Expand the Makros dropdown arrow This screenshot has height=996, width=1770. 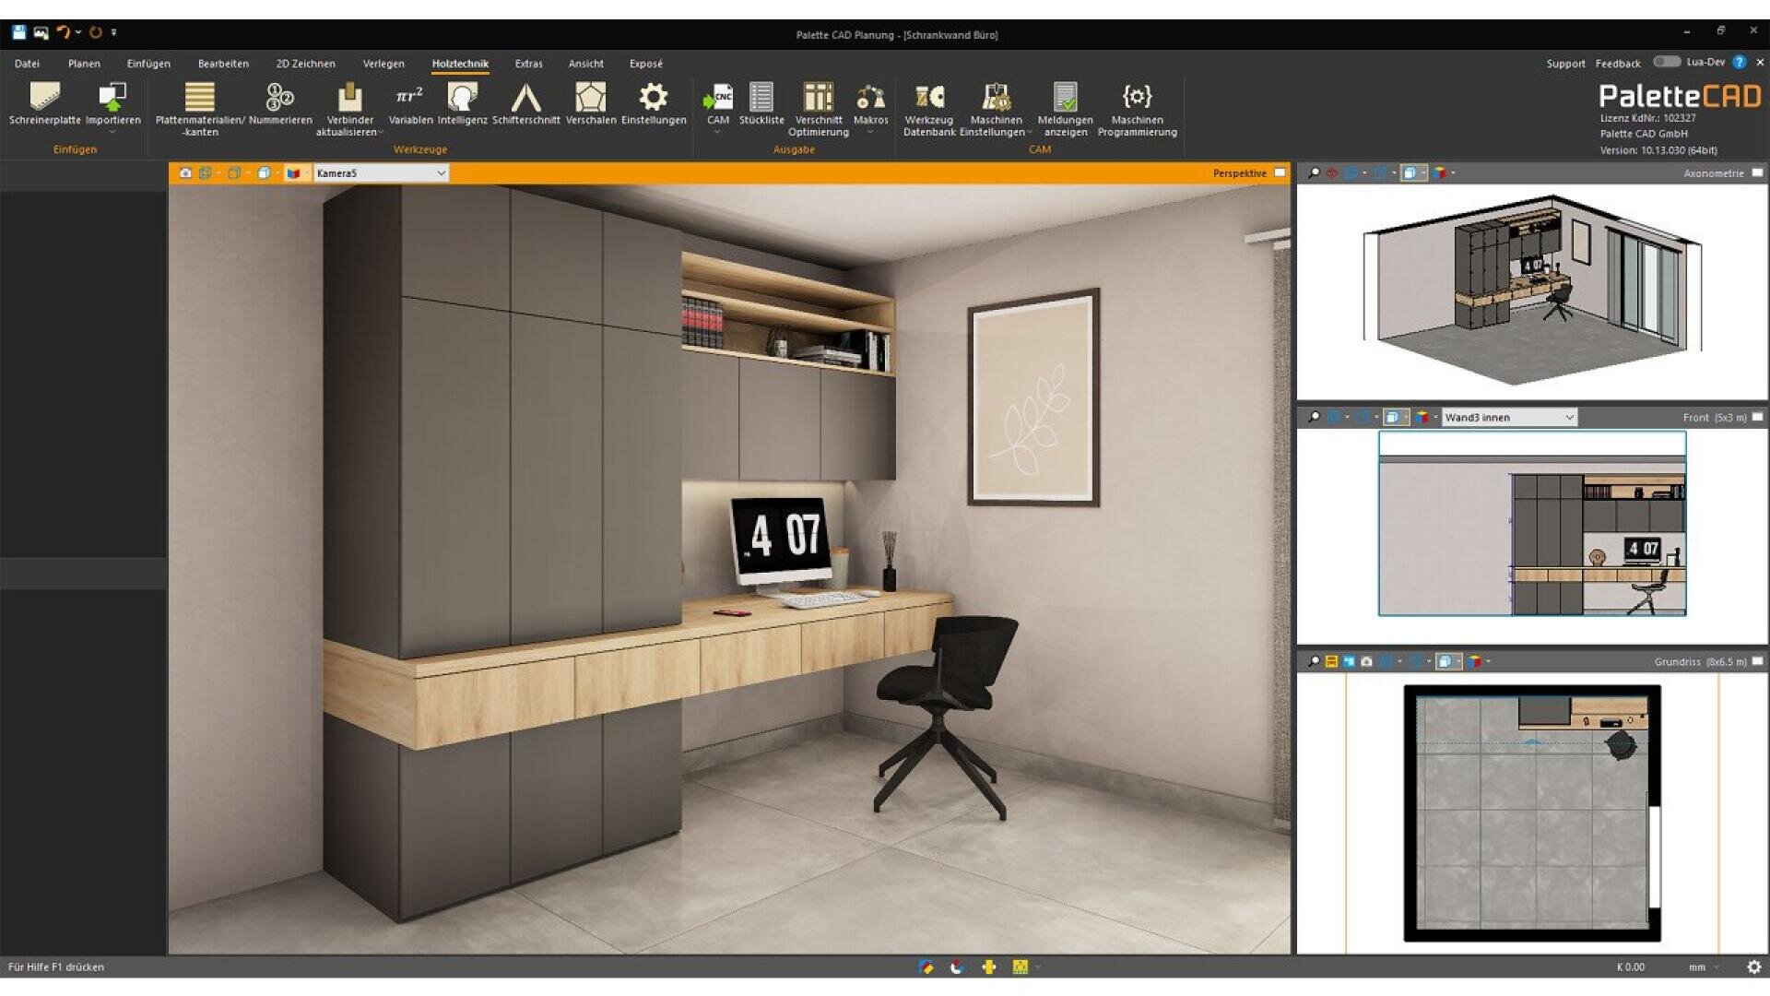point(870,133)
